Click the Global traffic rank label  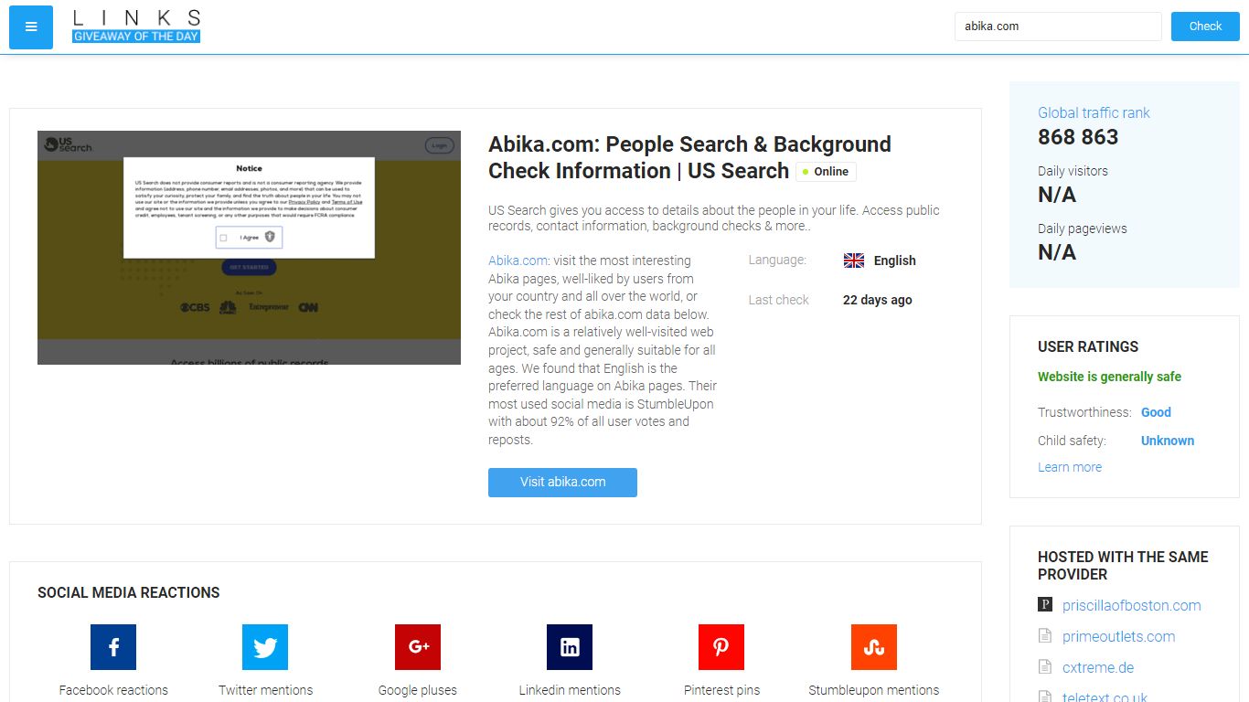(1094, 112)
